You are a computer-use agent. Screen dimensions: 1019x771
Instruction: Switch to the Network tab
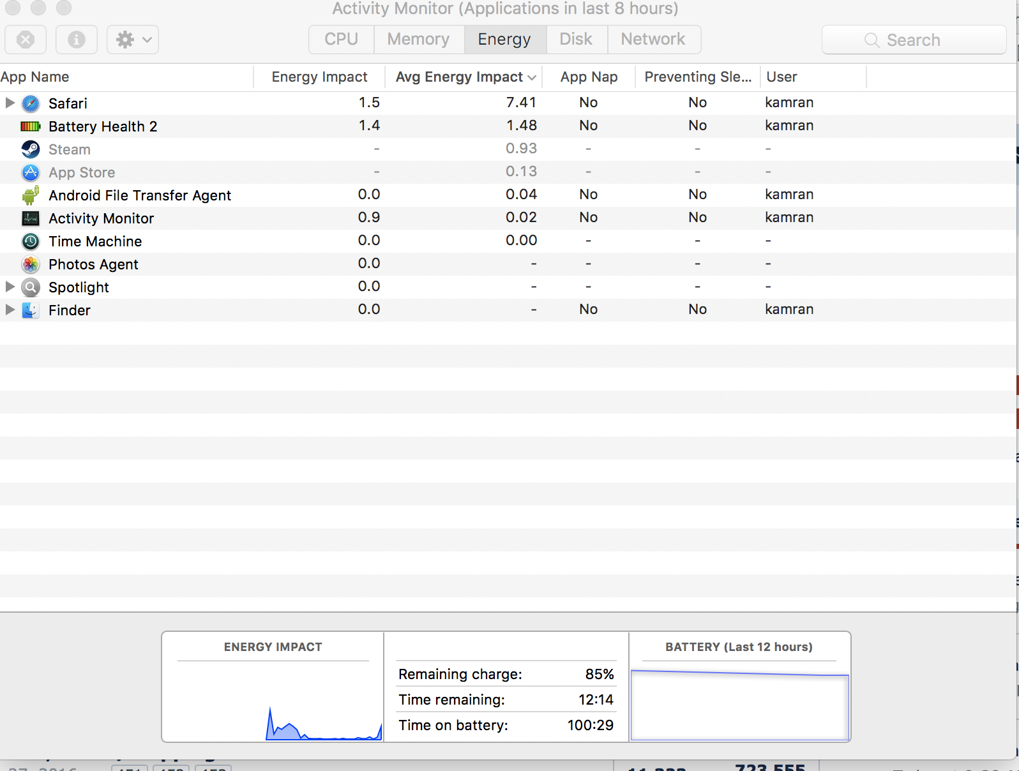653,40
